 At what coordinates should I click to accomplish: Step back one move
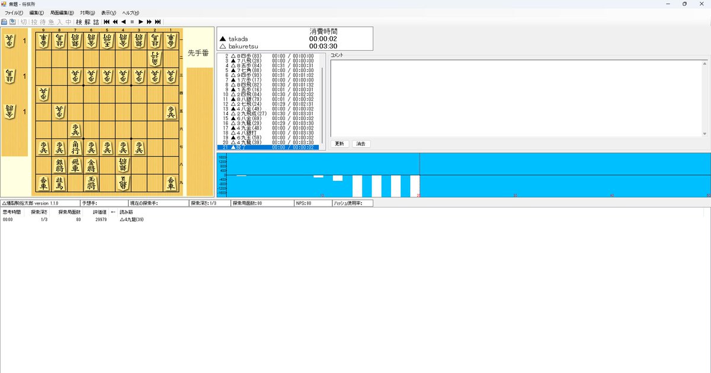123,22
